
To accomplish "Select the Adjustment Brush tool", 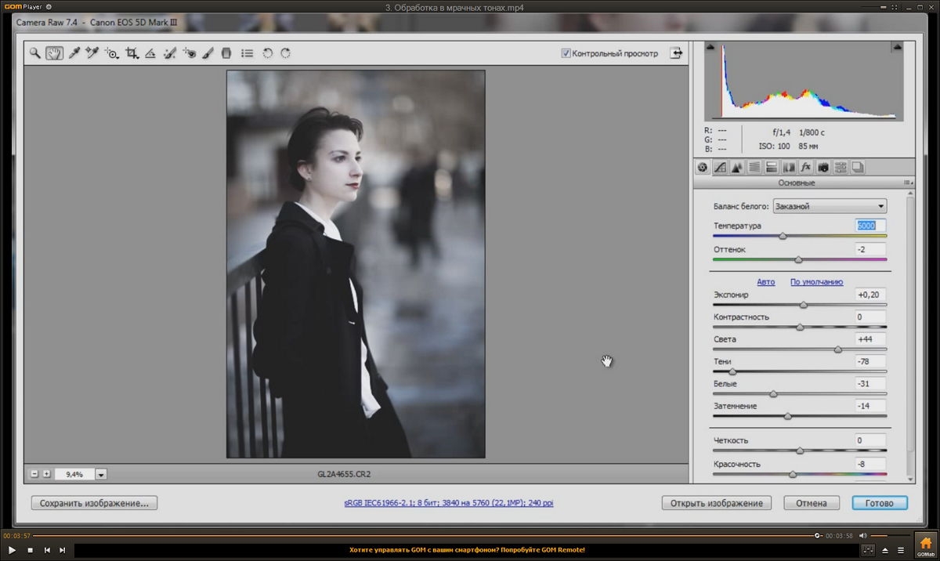I will (208, 53).
